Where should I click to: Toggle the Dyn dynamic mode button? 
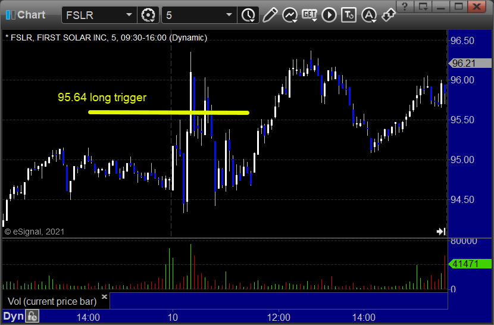[x=13, y=316]
